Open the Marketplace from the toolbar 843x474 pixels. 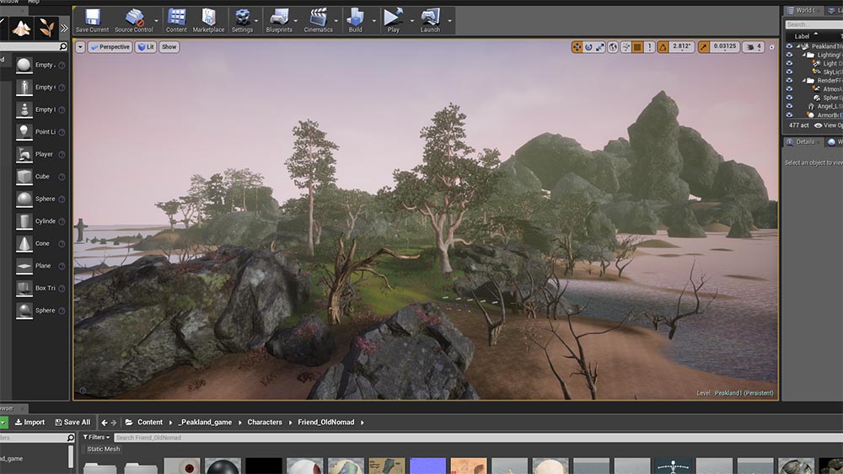click(x=208, y=20)
